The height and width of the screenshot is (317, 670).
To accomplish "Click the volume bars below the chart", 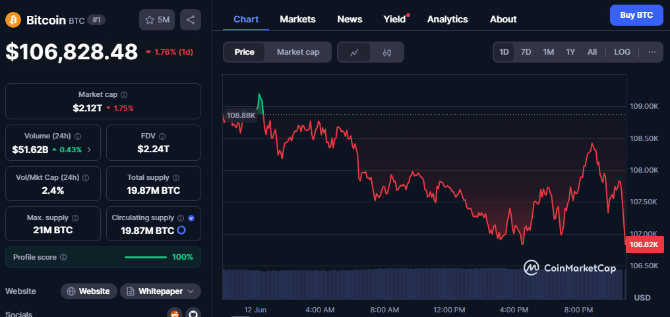I will pos(423,284).
